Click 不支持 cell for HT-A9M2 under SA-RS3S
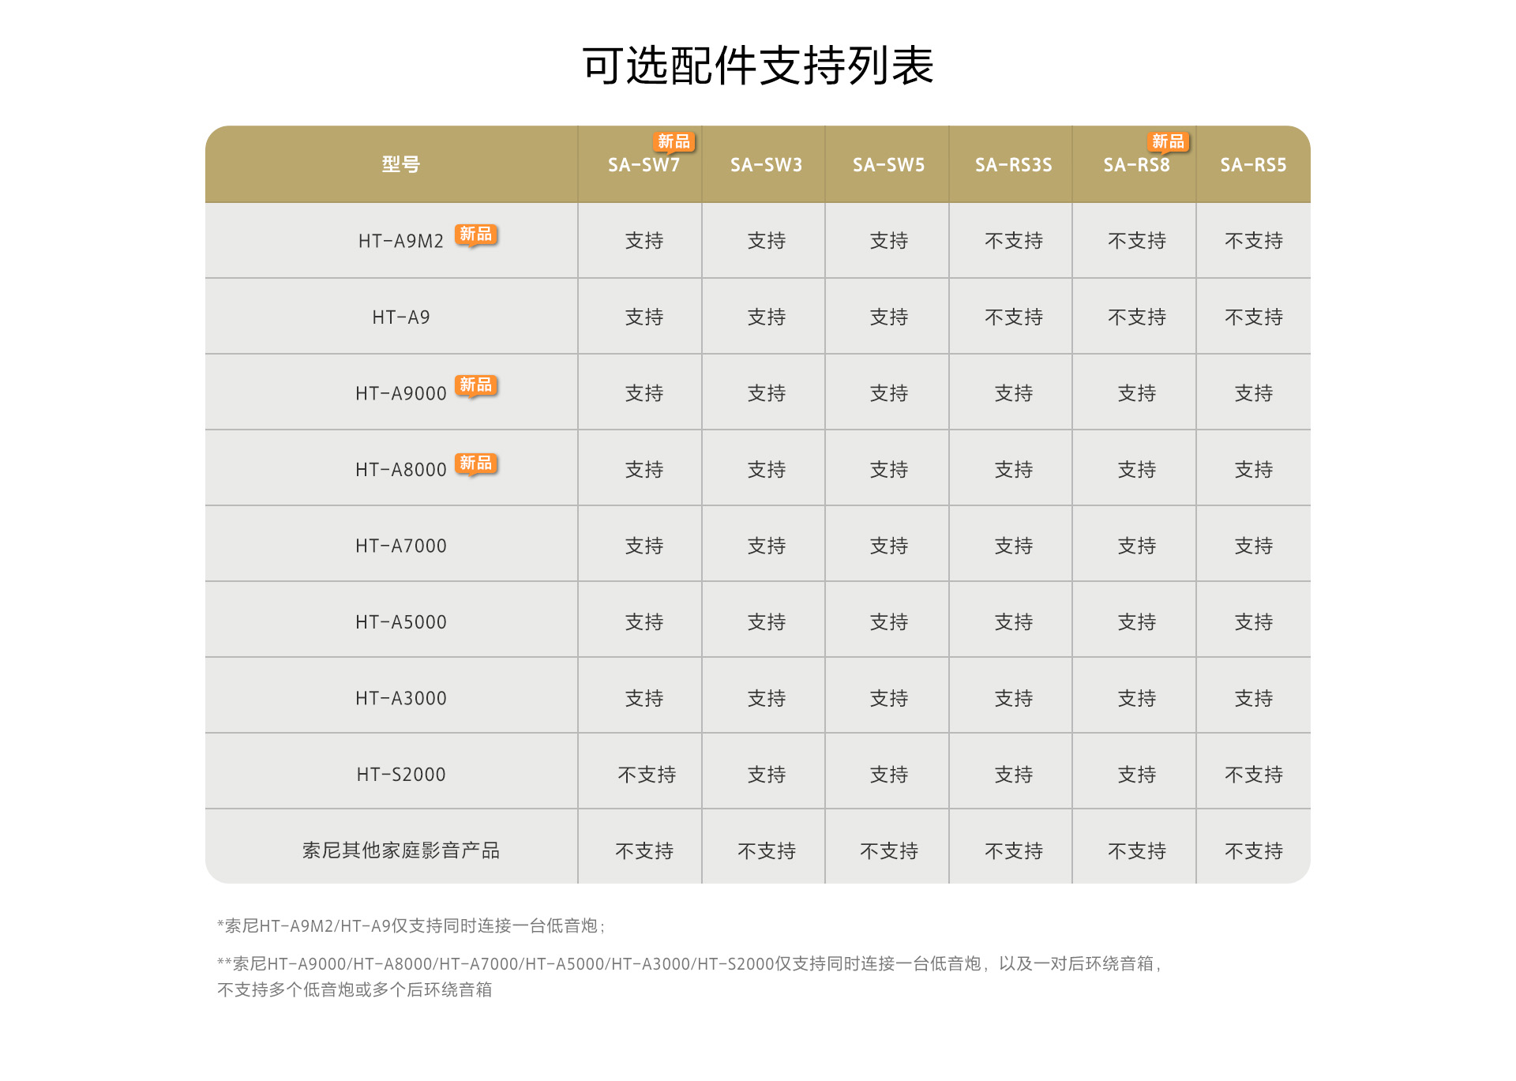Screen dimensions: 1516x1081 (1013, 241)
